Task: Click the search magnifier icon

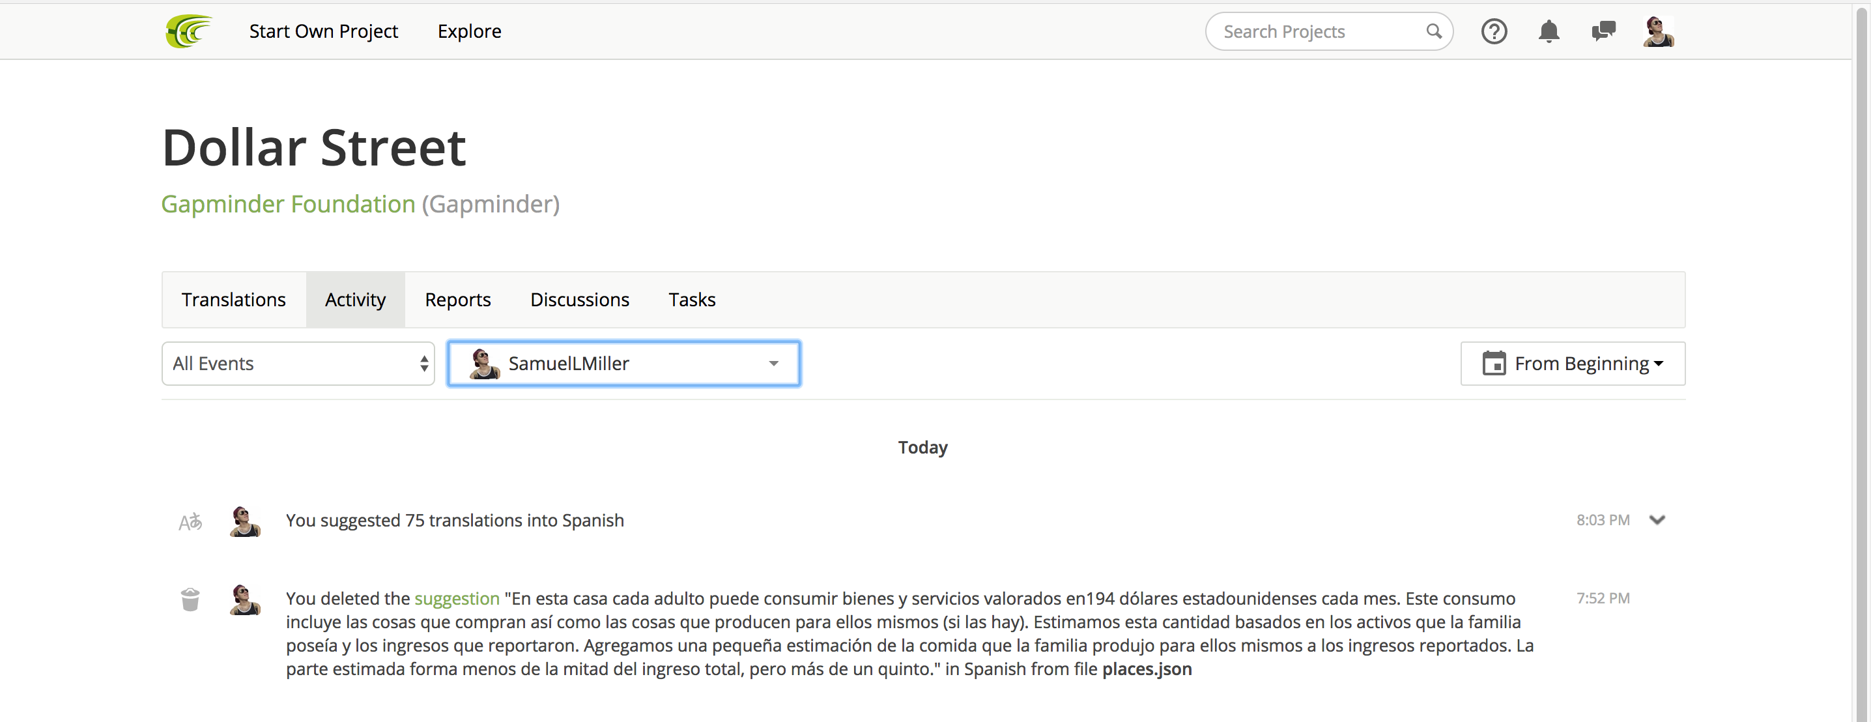Action: tap(1433, 31)
